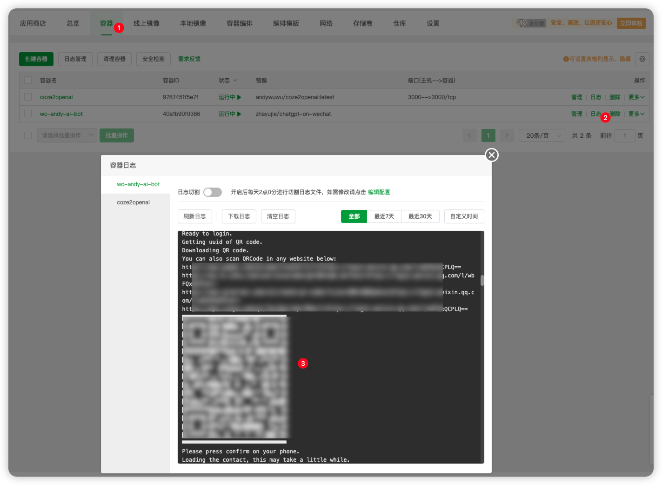
Task: Tick the batch operation footer checkbox
Action: point(28,135)
